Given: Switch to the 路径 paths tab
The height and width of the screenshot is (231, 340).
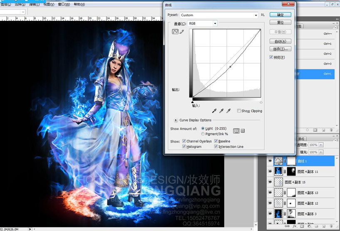Looking at the screenshot, I should 301,139.
